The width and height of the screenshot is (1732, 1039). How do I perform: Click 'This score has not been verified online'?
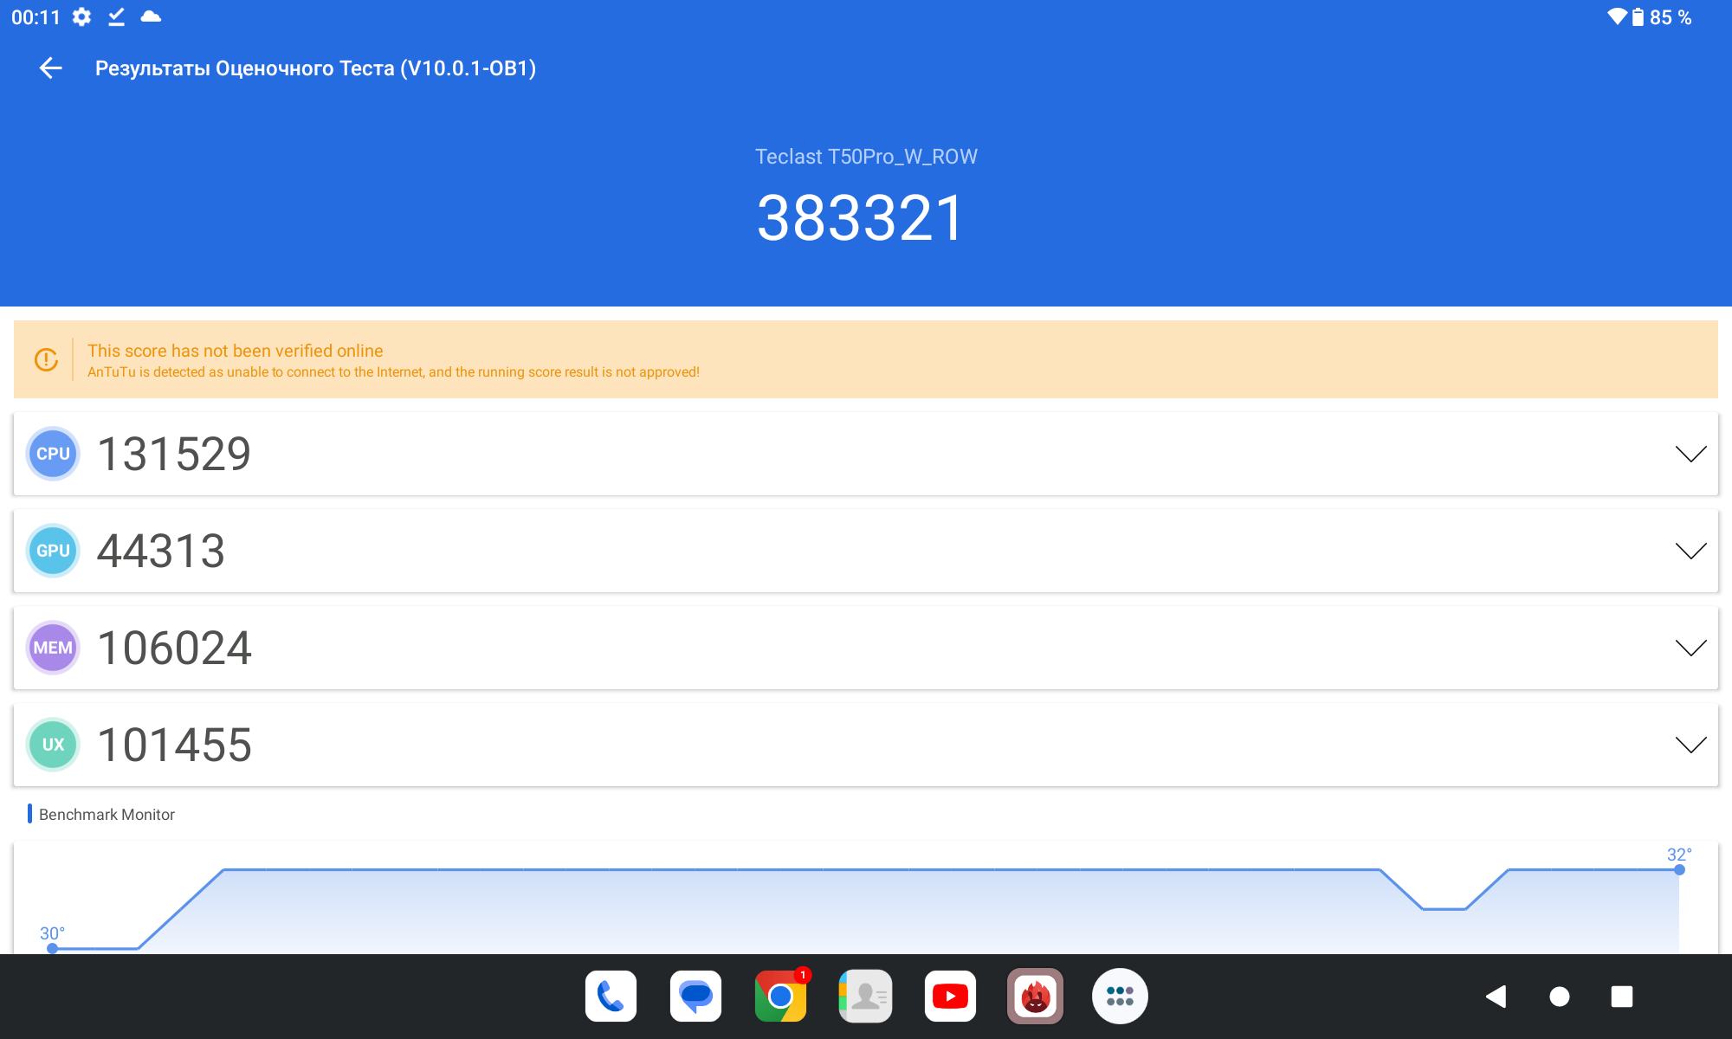(x=235, y=351)
